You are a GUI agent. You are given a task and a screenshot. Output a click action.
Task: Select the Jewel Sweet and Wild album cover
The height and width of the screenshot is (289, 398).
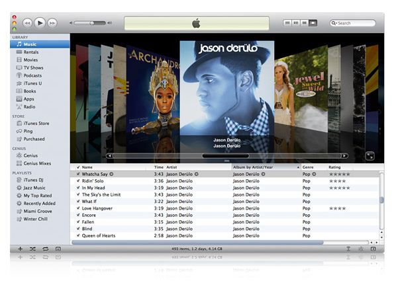tap(301, 89)
